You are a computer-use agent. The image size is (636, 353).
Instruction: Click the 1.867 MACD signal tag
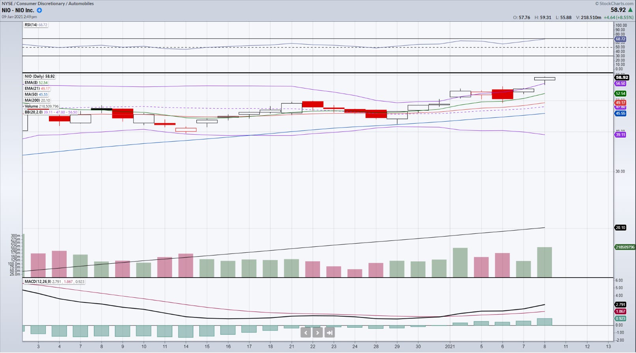click(620, 312)
